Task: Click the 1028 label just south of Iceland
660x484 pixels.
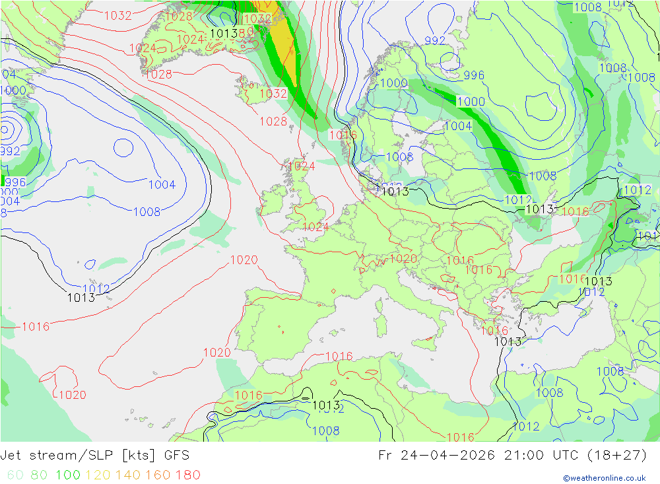Action: coord(273,121)
